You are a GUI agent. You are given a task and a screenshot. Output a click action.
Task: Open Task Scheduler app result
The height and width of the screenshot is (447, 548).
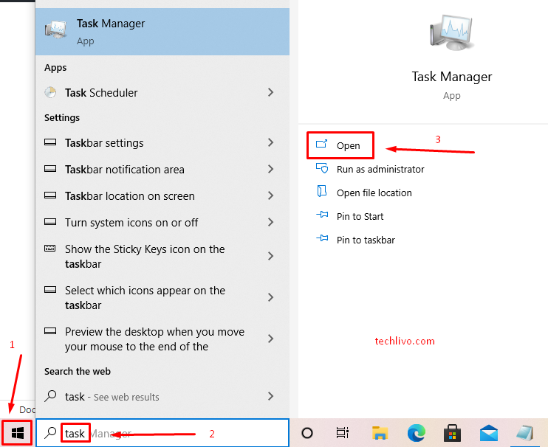(x=162, y=93)
